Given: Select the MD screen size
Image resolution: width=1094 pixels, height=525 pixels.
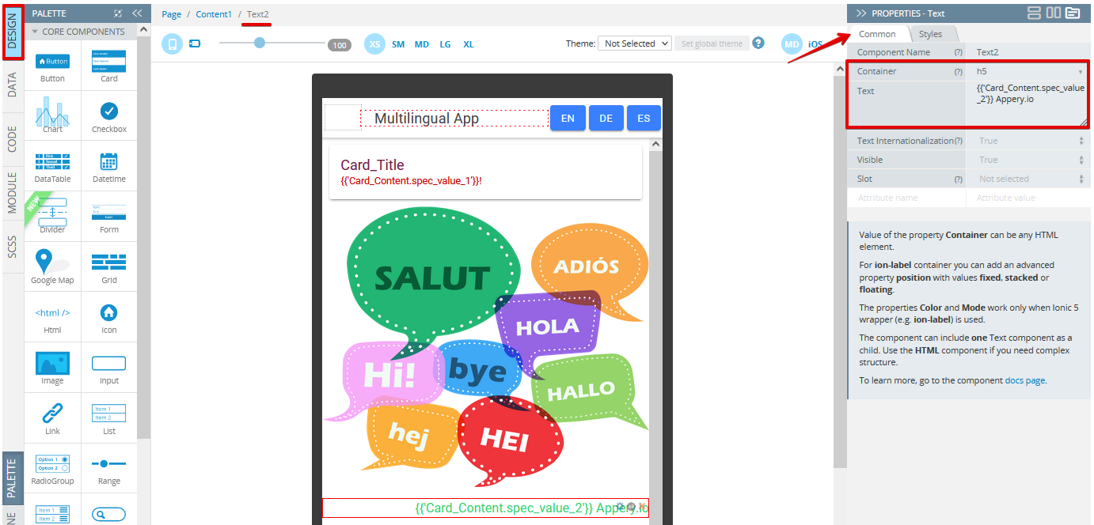Looking at the screenshot, I should tap(422, 44).
